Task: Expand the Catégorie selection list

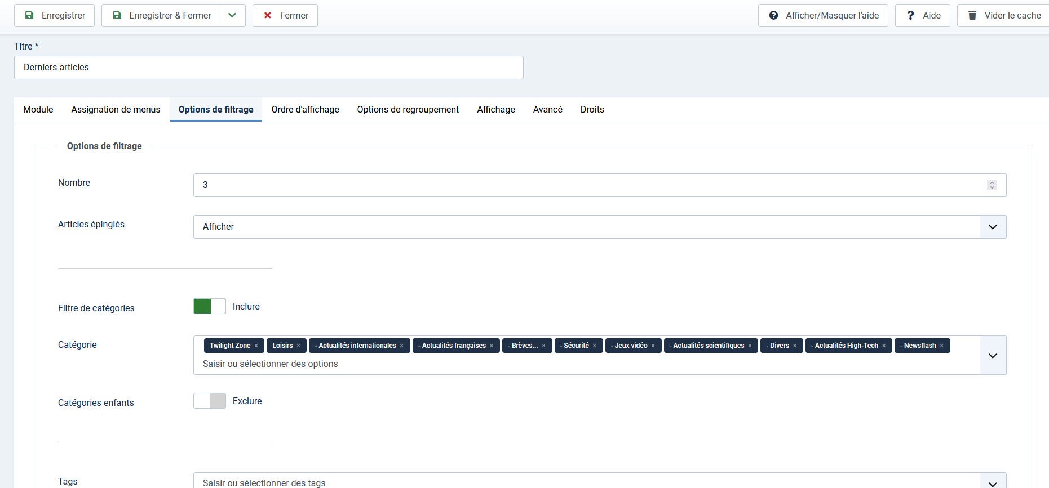Action: click(993, 356)
